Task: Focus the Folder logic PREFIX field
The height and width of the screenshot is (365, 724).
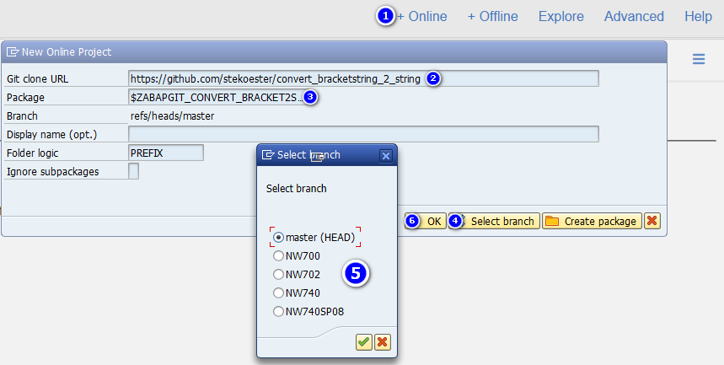Action: point(166,153)
